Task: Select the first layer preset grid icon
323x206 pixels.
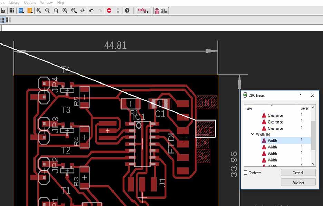Action: (x=3, y=20)
